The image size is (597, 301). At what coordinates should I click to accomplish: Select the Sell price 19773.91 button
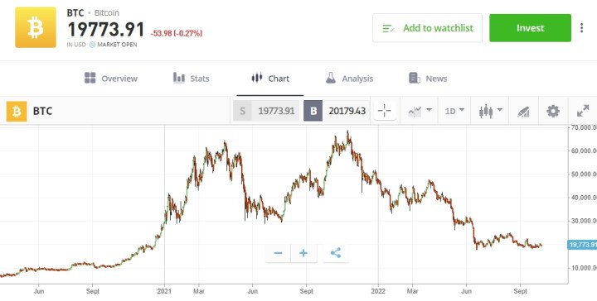(x=266, y=111)
